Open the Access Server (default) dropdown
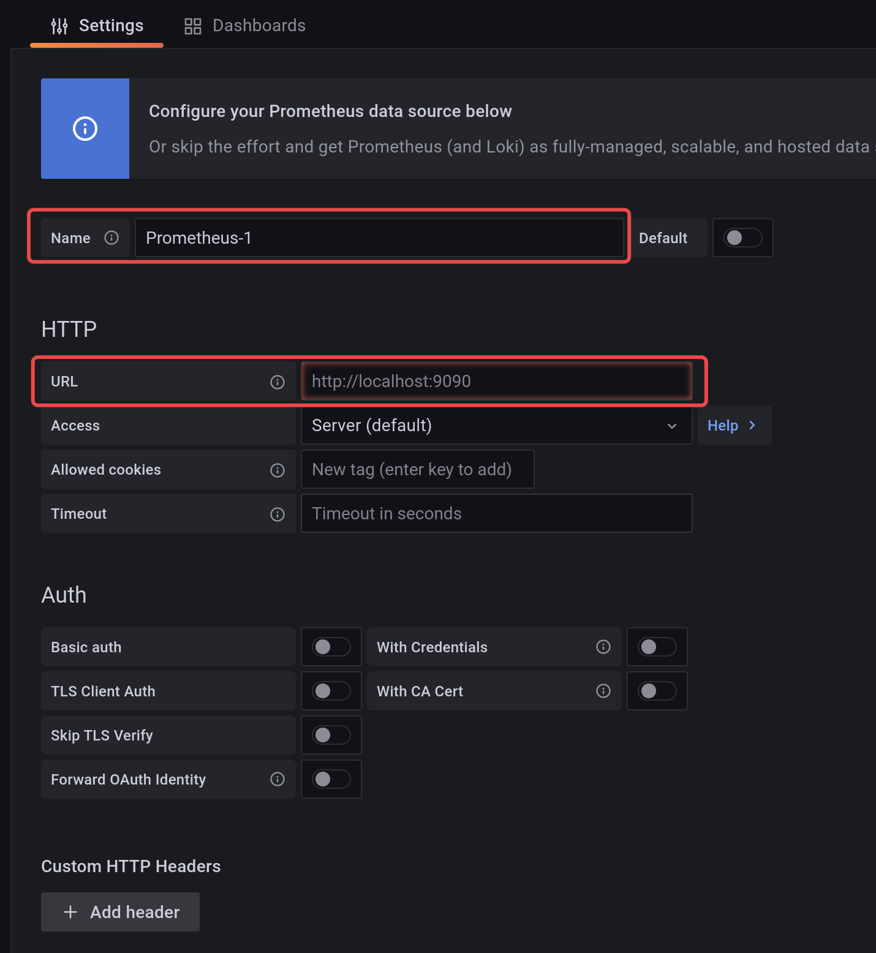 pos(497,425)
